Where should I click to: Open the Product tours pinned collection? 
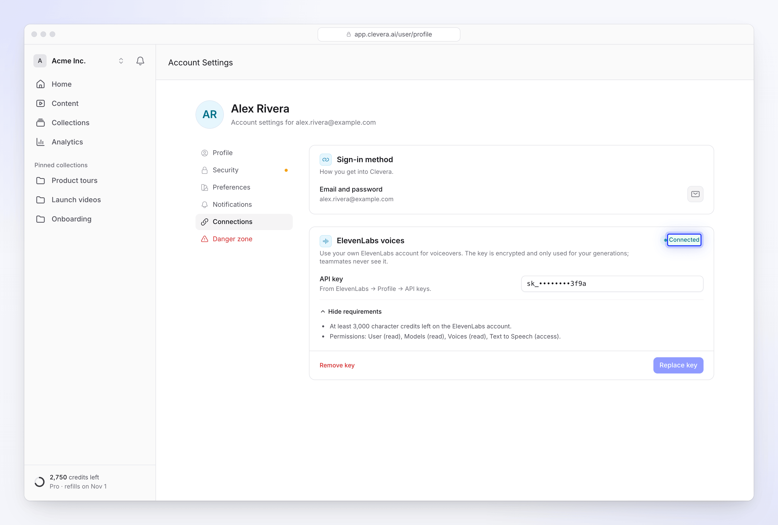tap(90, 180)
